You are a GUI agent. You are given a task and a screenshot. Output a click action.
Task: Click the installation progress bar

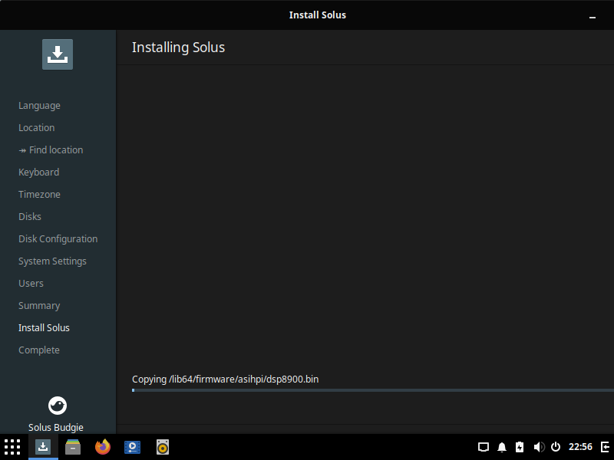coord(373,390)
